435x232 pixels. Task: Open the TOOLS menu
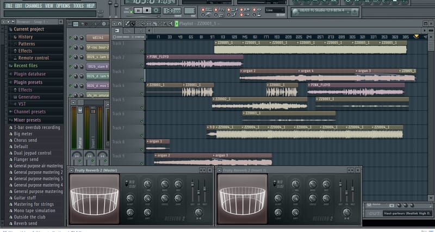point(78,5)
